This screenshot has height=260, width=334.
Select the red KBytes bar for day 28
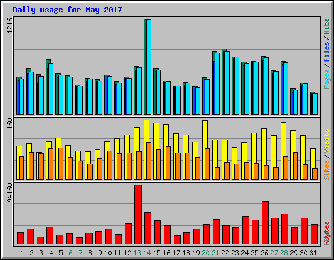point(284,229)
